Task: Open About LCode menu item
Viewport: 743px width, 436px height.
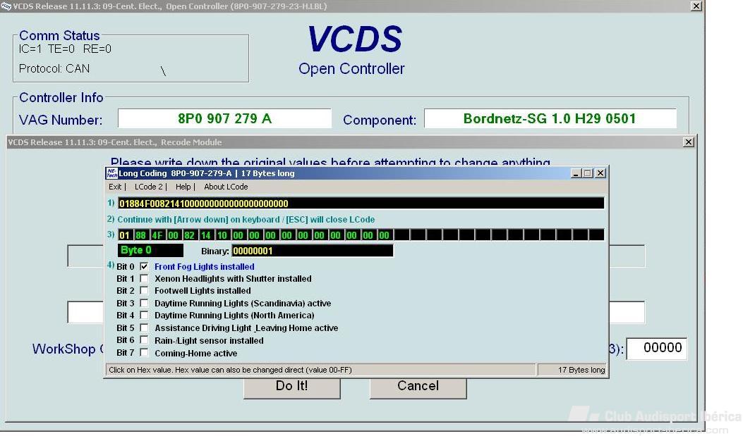Action: (226, 187)
